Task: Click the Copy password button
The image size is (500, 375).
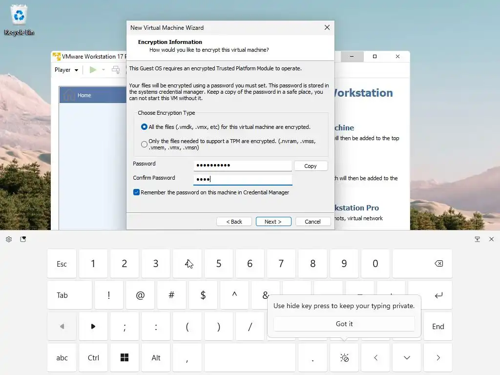Action: [311, 166]
